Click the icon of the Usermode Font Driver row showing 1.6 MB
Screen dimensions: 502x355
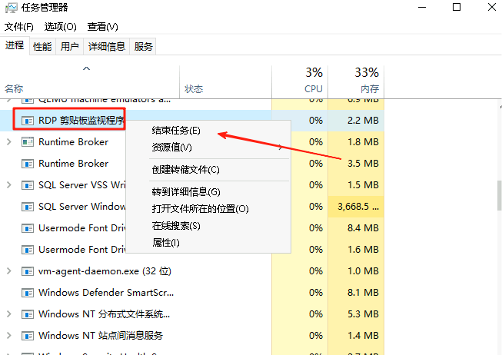point(28,250)
